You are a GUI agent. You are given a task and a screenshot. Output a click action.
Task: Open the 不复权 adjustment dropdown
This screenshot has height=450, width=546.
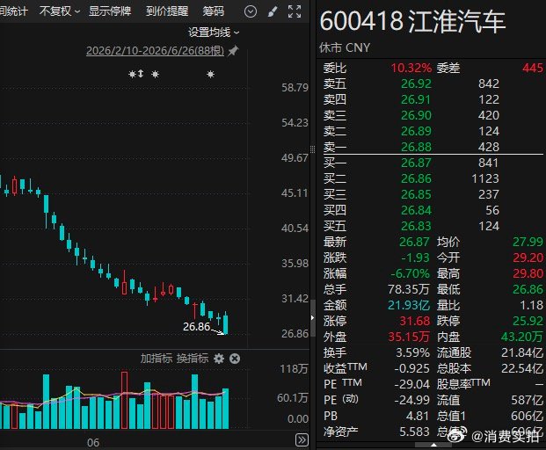coord(60,11)
